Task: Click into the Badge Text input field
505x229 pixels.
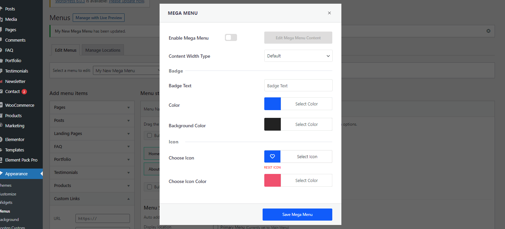Action: tap(298, 86)
